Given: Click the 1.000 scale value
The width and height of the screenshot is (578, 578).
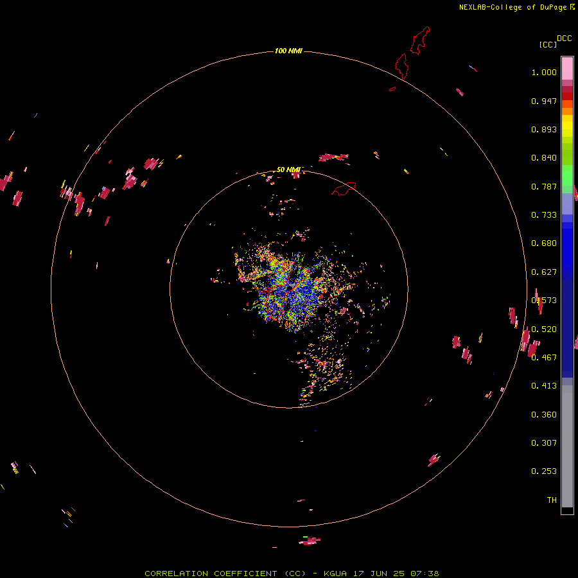Looking at the screenshot, I should (544, 72).
